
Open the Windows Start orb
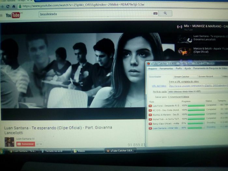[x=2, y=151]
